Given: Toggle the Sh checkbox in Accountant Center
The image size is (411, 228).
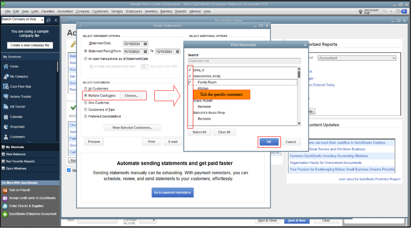Looking at the screenshot, I should 69,170.
